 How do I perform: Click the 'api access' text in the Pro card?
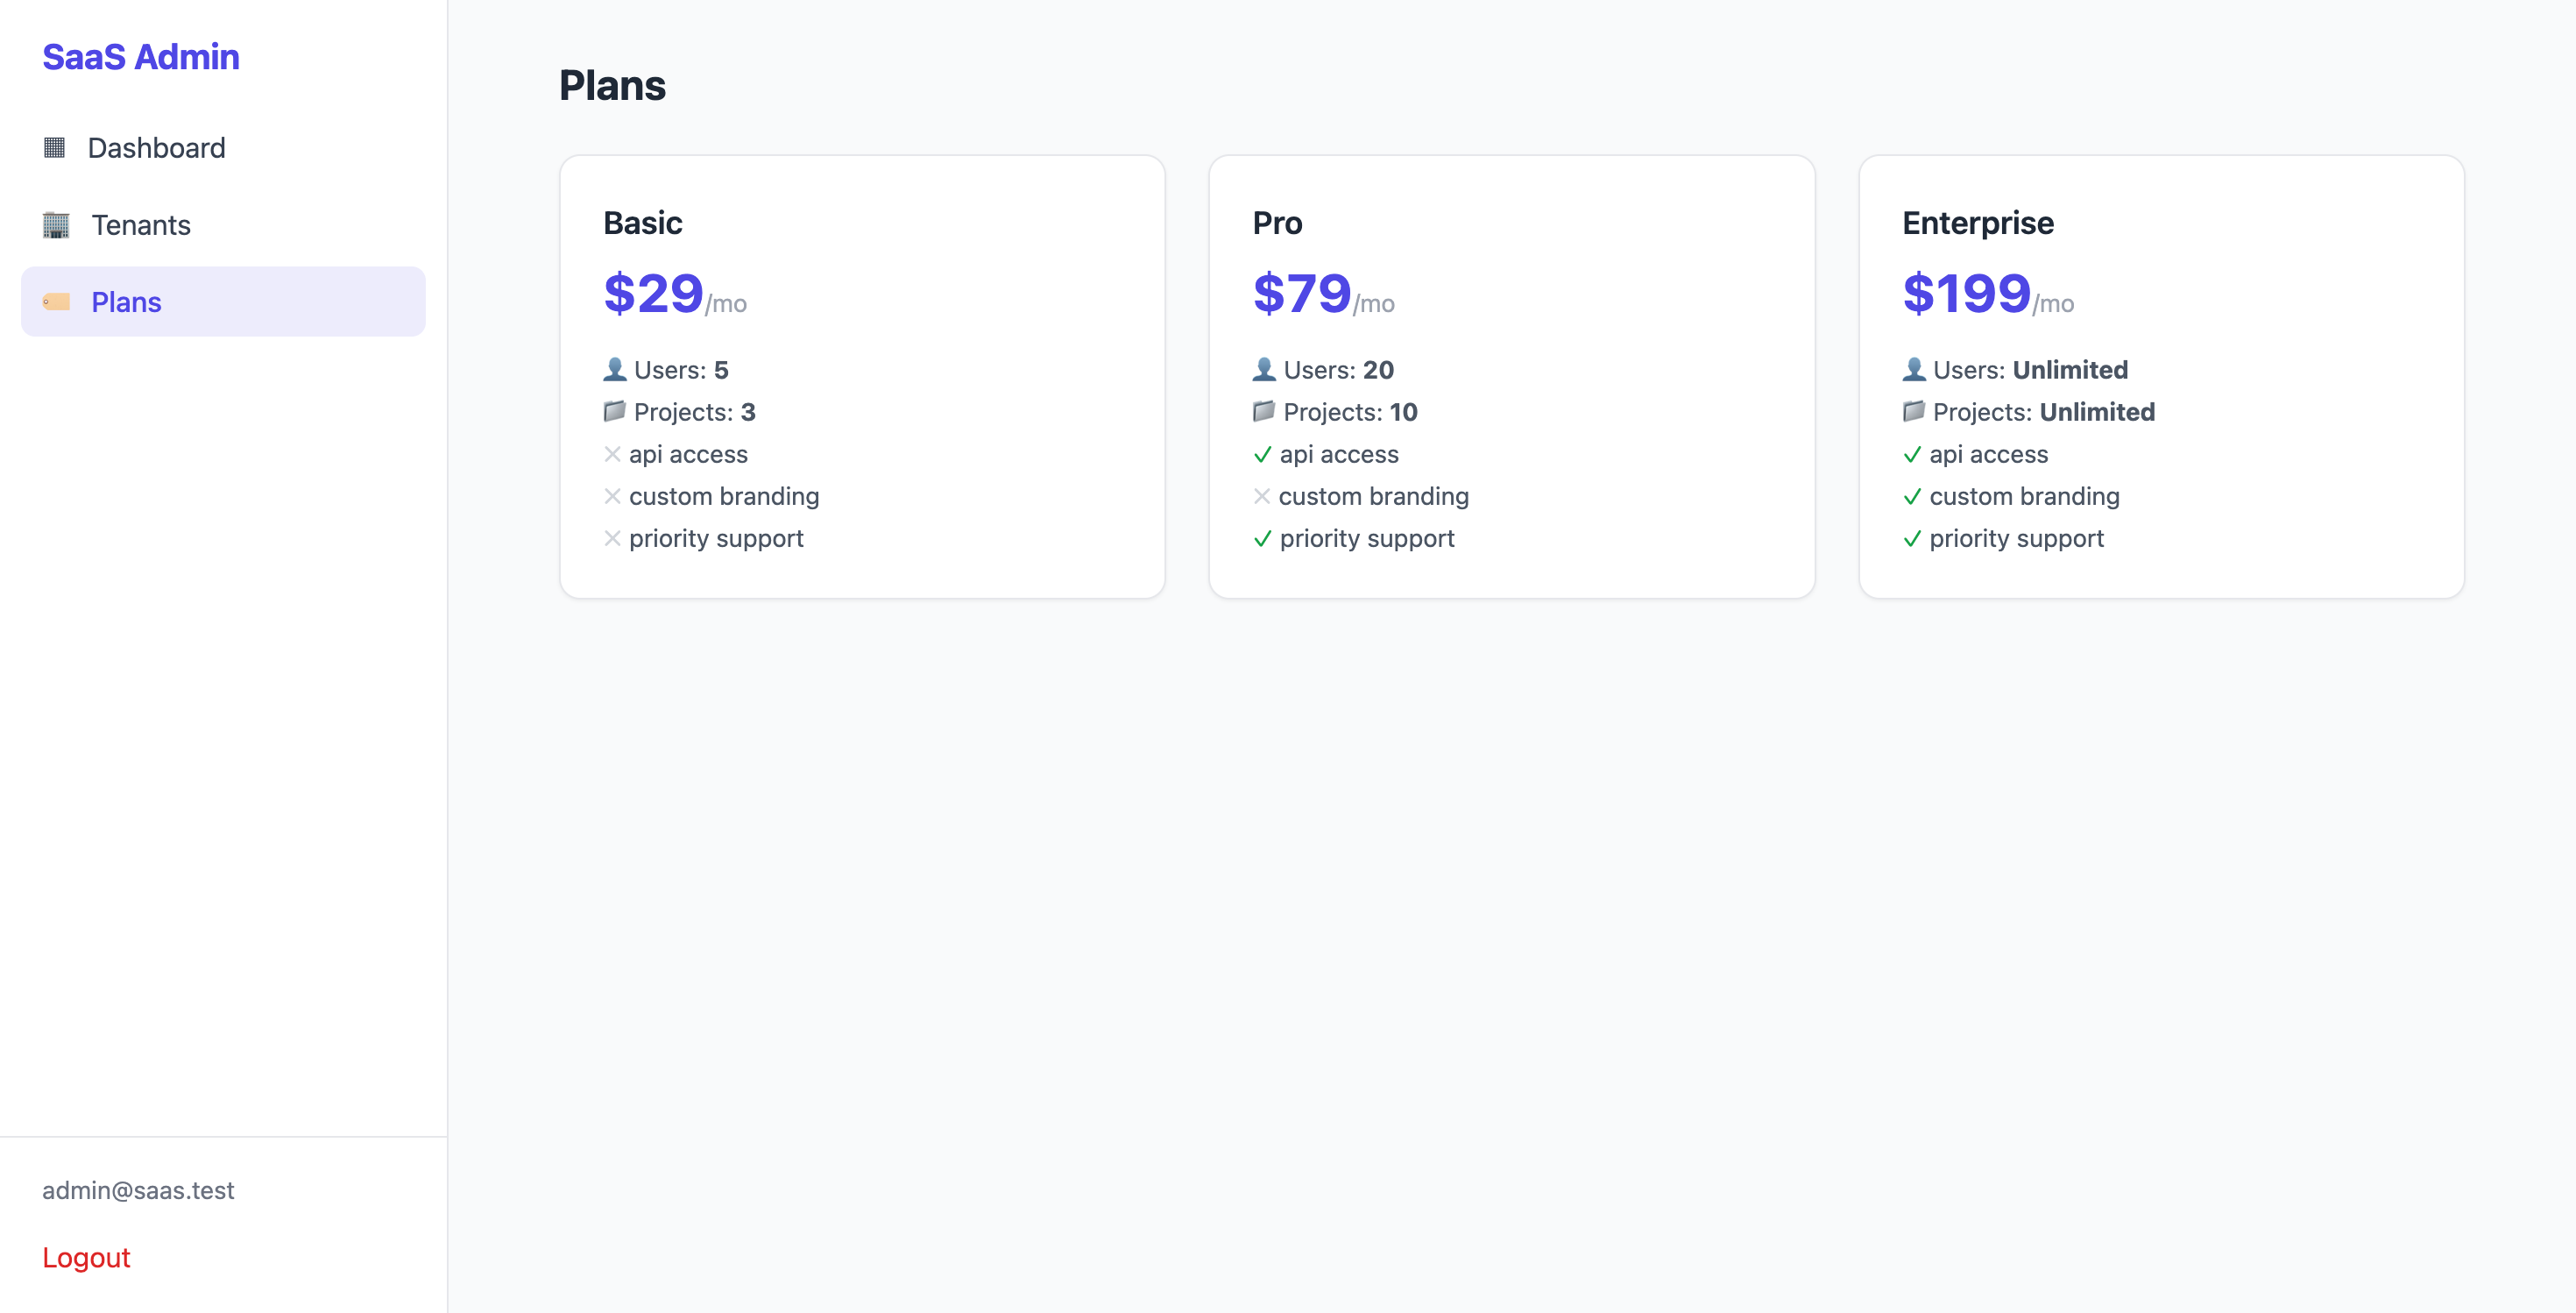point(1339,455)
